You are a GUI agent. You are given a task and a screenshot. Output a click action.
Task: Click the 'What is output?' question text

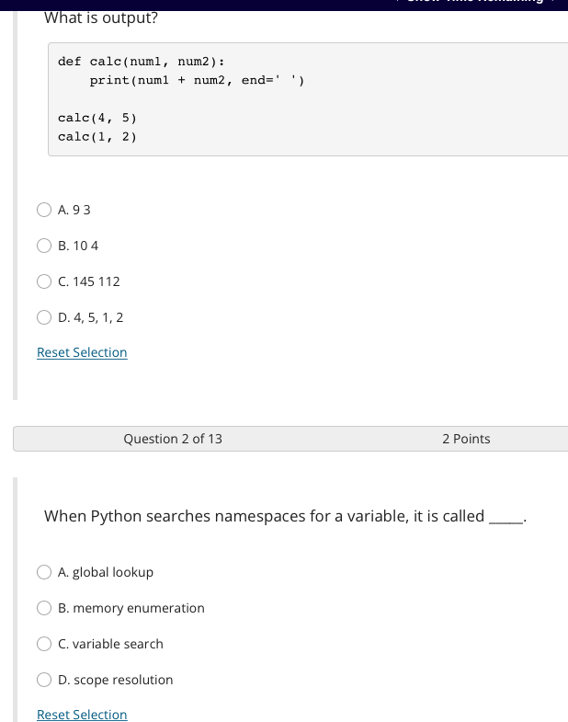click(101, 18)
